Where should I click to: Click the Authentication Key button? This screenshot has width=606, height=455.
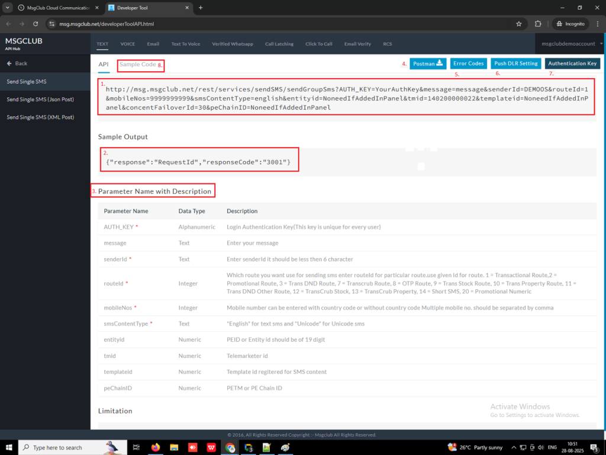point(572,63)
